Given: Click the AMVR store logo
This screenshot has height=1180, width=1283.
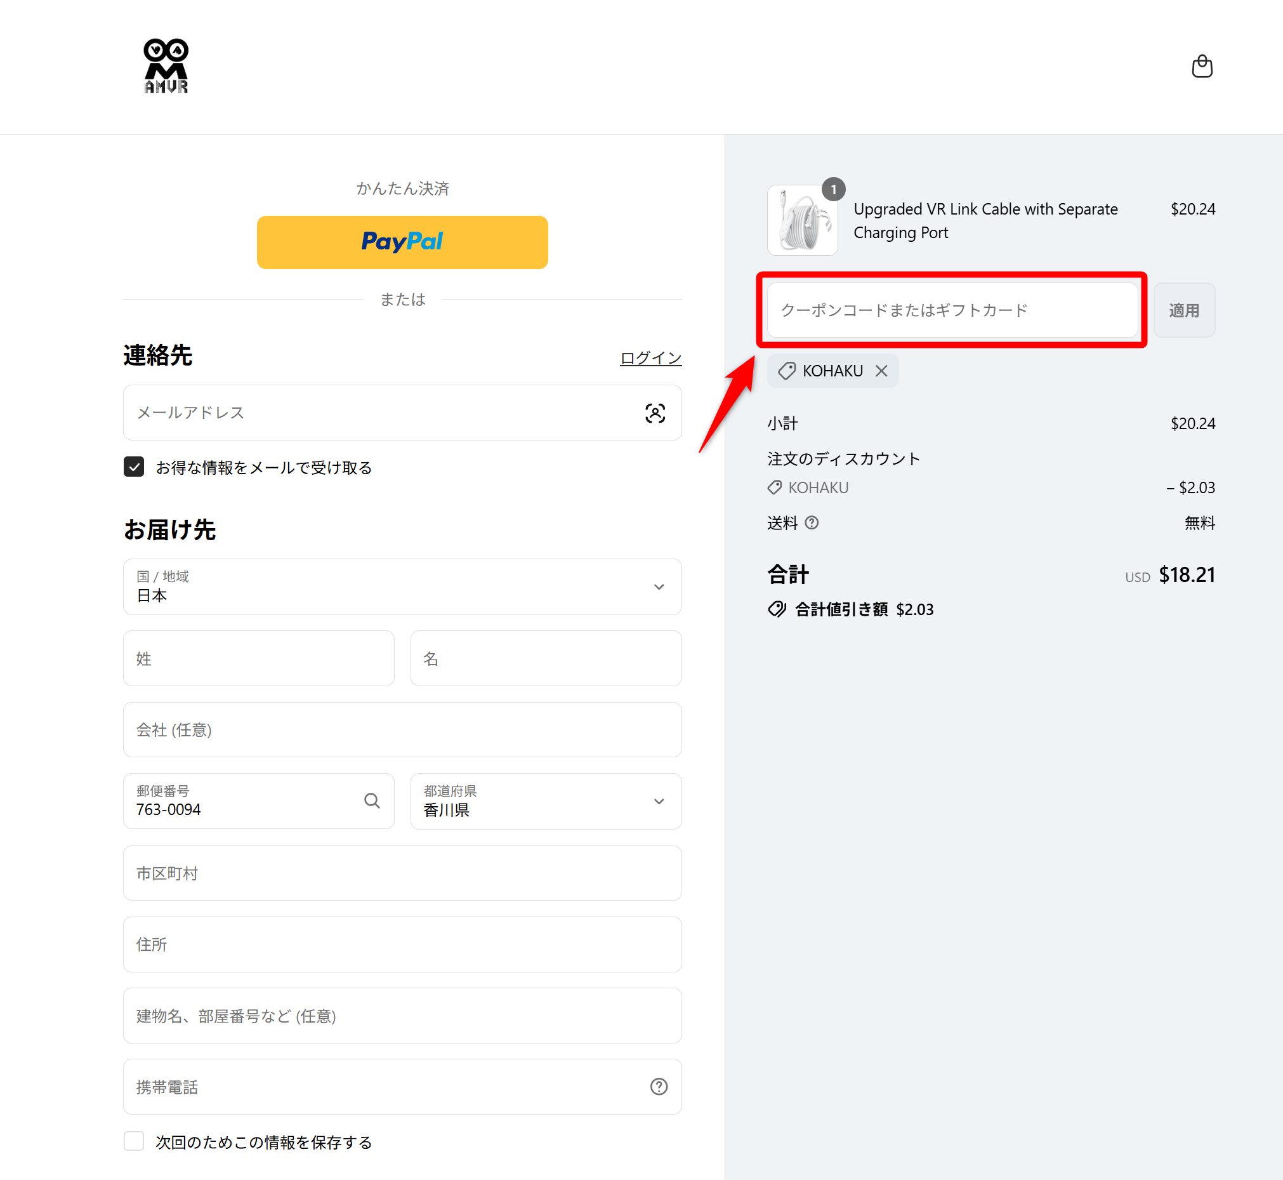Looking at the screenshot, I should (x=166, y=67).
